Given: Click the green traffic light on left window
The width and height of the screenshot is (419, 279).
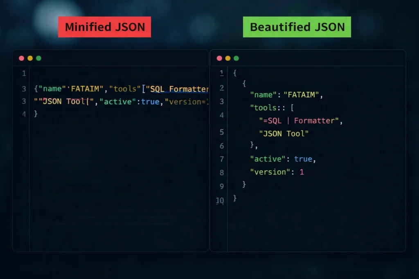Looking at the screenshot, I should pyautogui.click(x=38, y=58).
